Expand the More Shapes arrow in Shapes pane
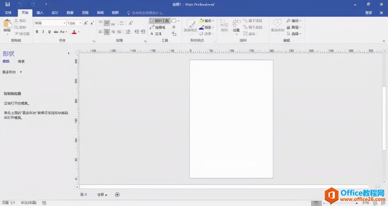 [x=21, y=72]
